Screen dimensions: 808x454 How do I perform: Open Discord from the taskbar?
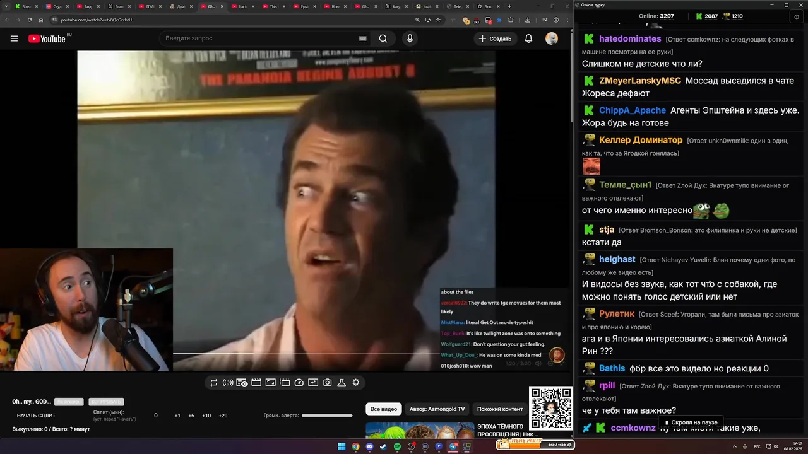pyautogui.click(x=369, y=446)
